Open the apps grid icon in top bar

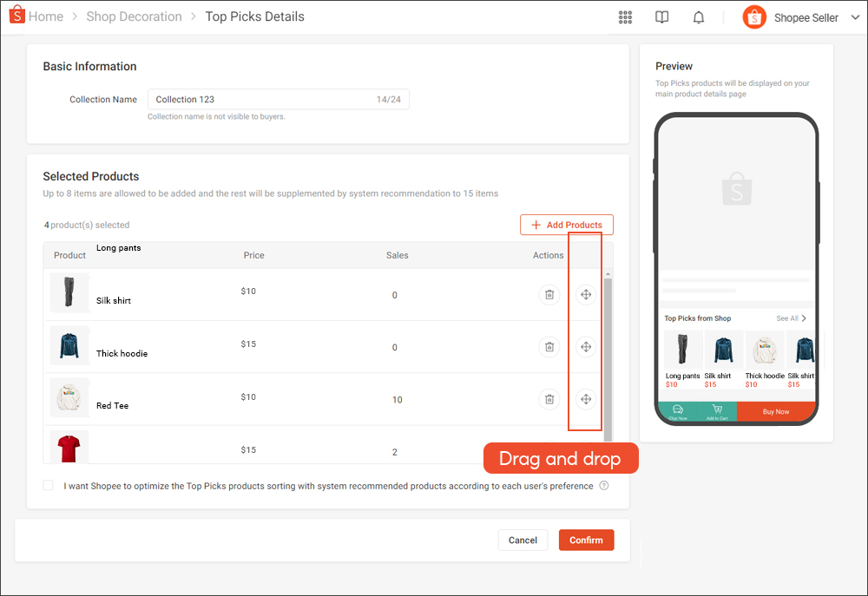[625, 16]
